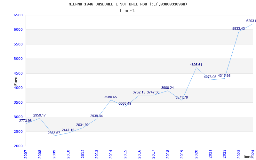
Task: Click the y-axis tick 3500
Action: pyautogui.click(x=18, y=102)
